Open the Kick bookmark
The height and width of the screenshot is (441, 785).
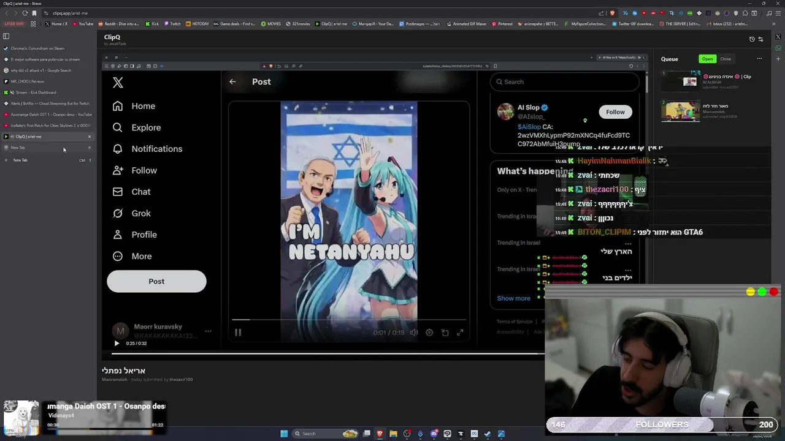[152, 24]
